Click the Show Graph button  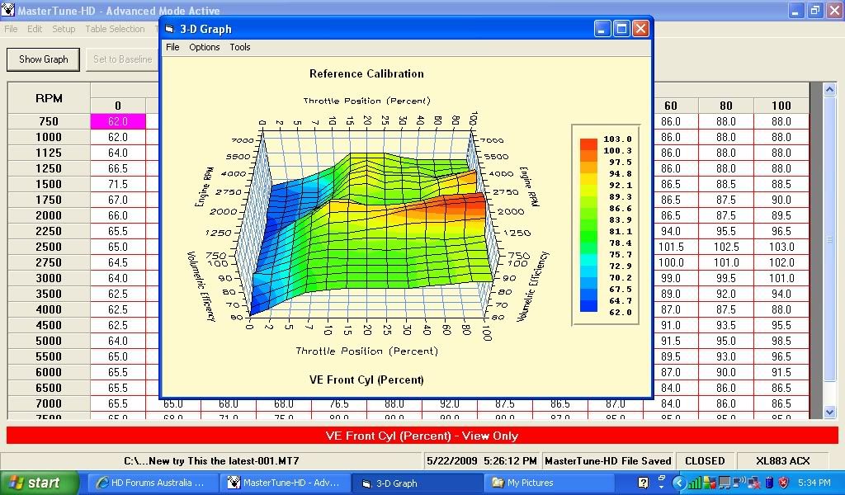(43, 59)
